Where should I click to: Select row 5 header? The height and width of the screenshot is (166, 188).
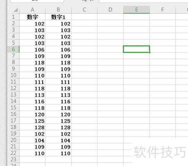[13, 43]
